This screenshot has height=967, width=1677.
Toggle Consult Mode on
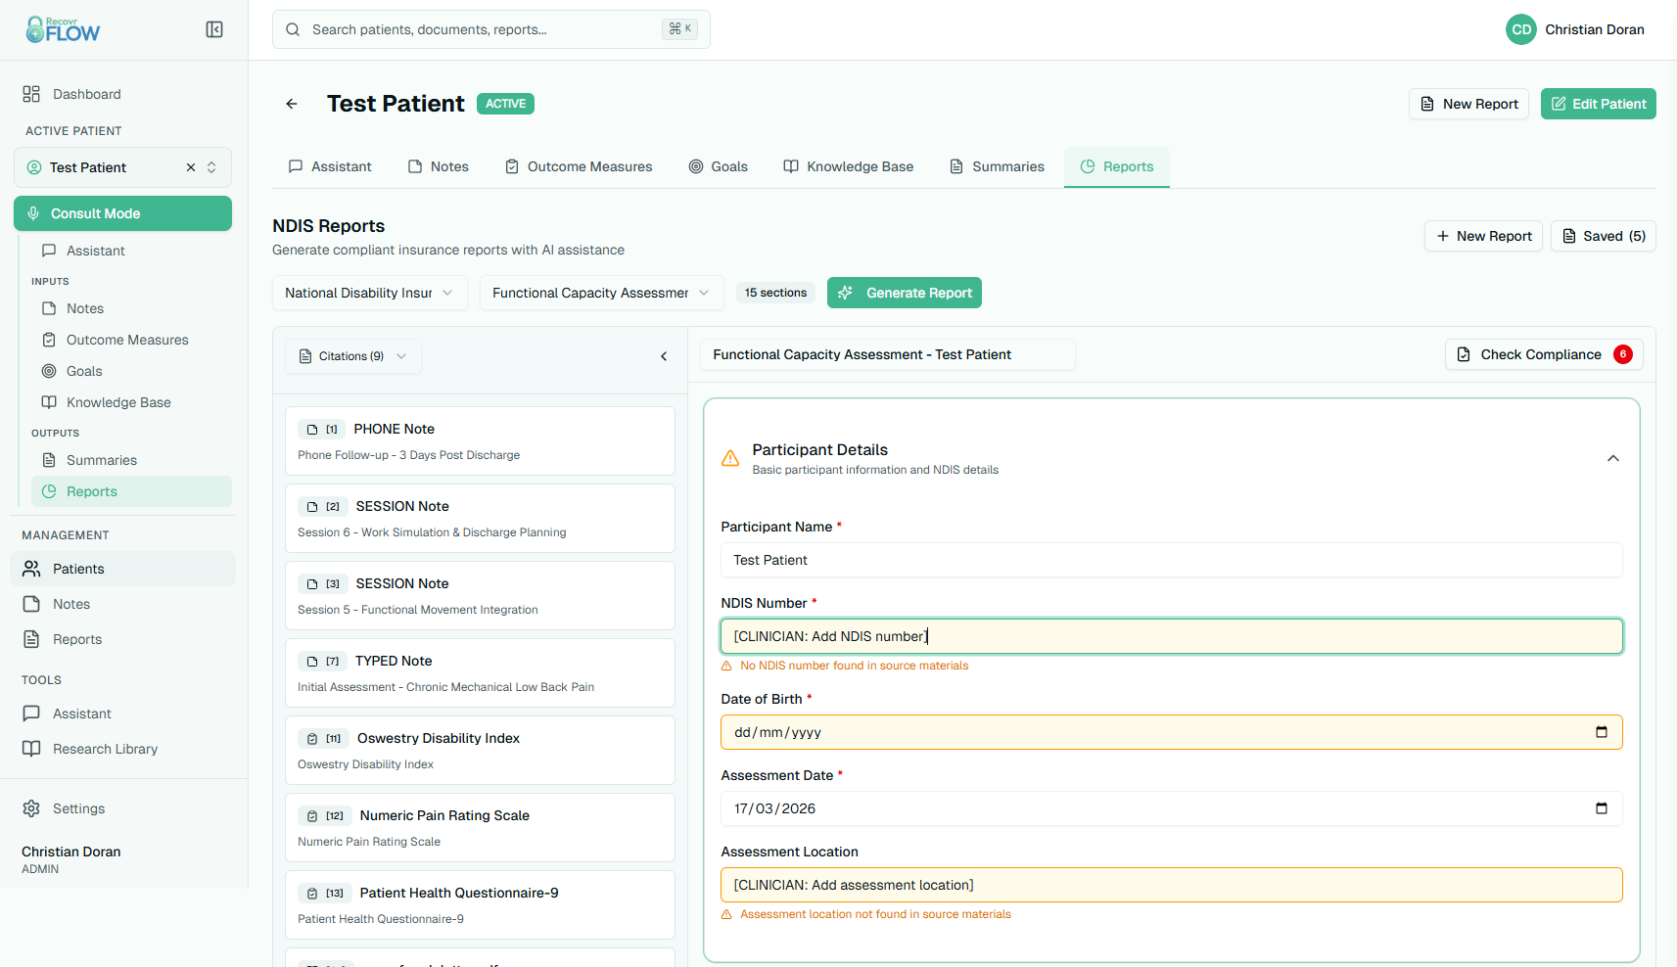pyautogui.click(x=122, y=213)
